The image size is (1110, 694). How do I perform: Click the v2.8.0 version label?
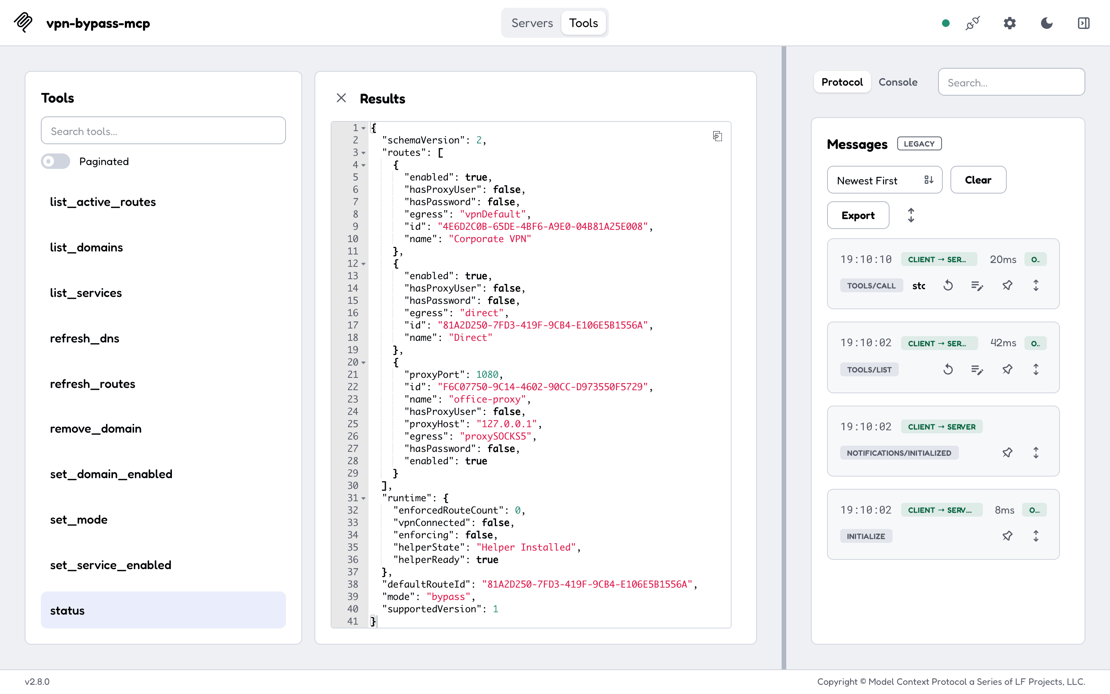tap(37, 682)
